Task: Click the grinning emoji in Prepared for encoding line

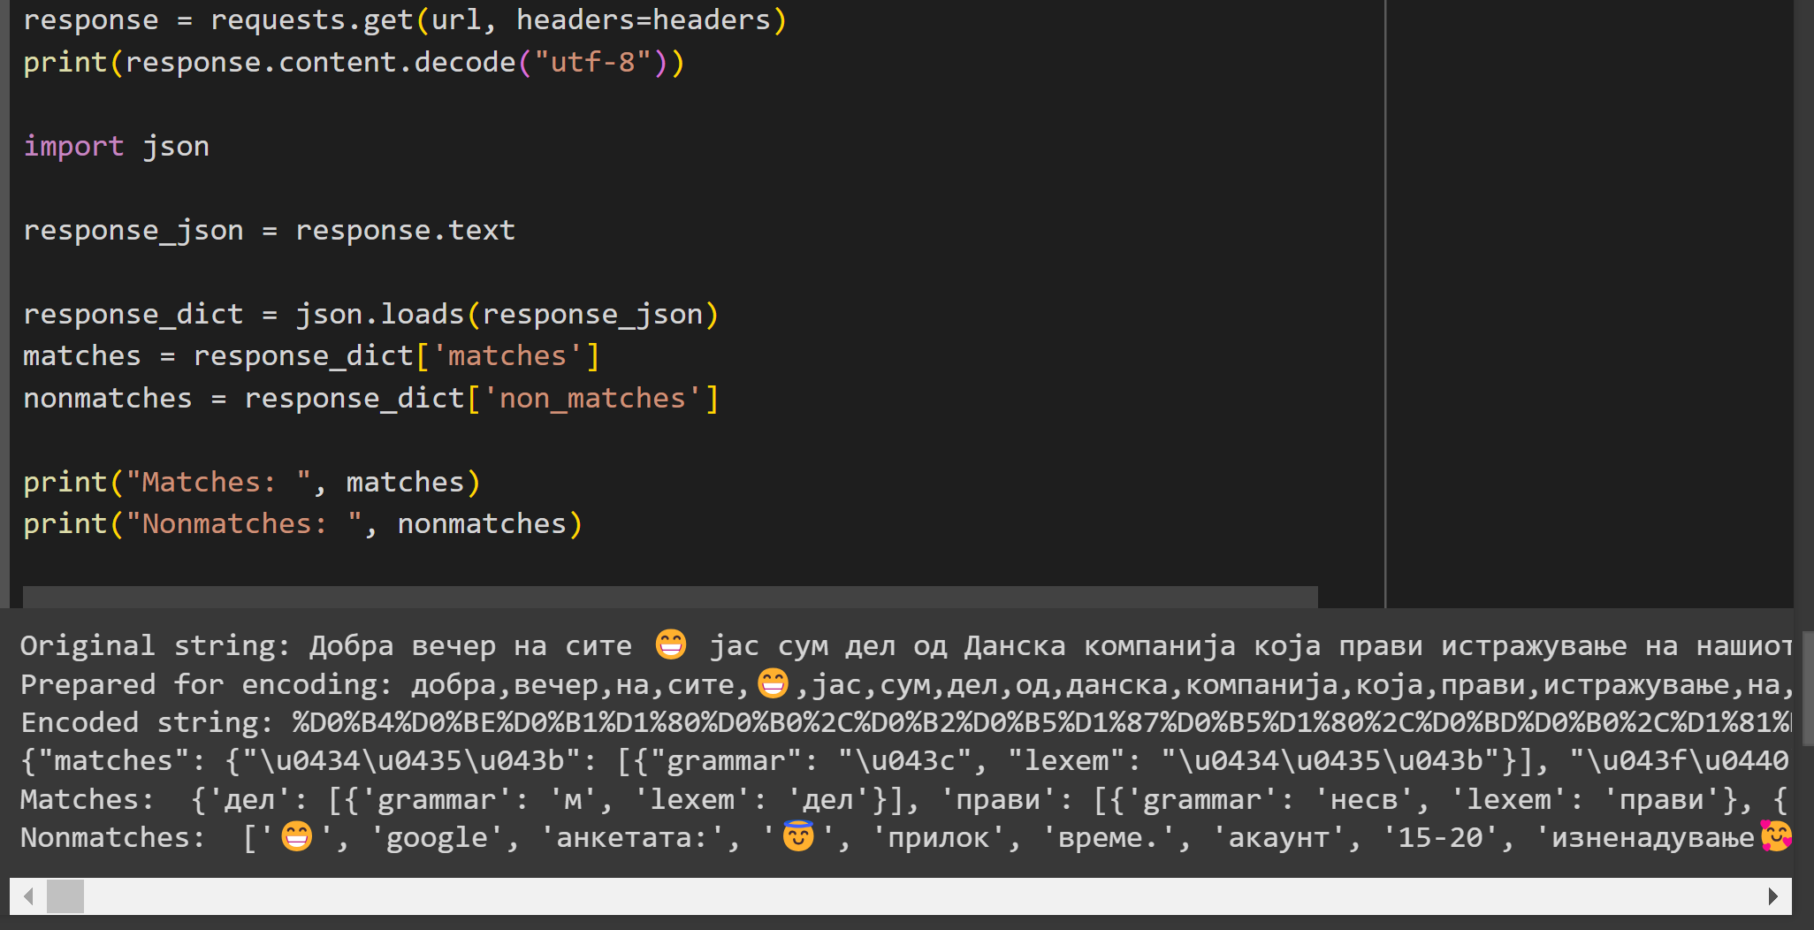Action: pos(773,683)
